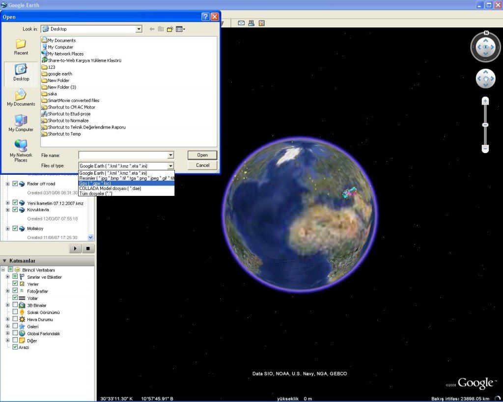Select 'Shortcut to Temp' in the file list
The image size is (503, 402).
61,134
